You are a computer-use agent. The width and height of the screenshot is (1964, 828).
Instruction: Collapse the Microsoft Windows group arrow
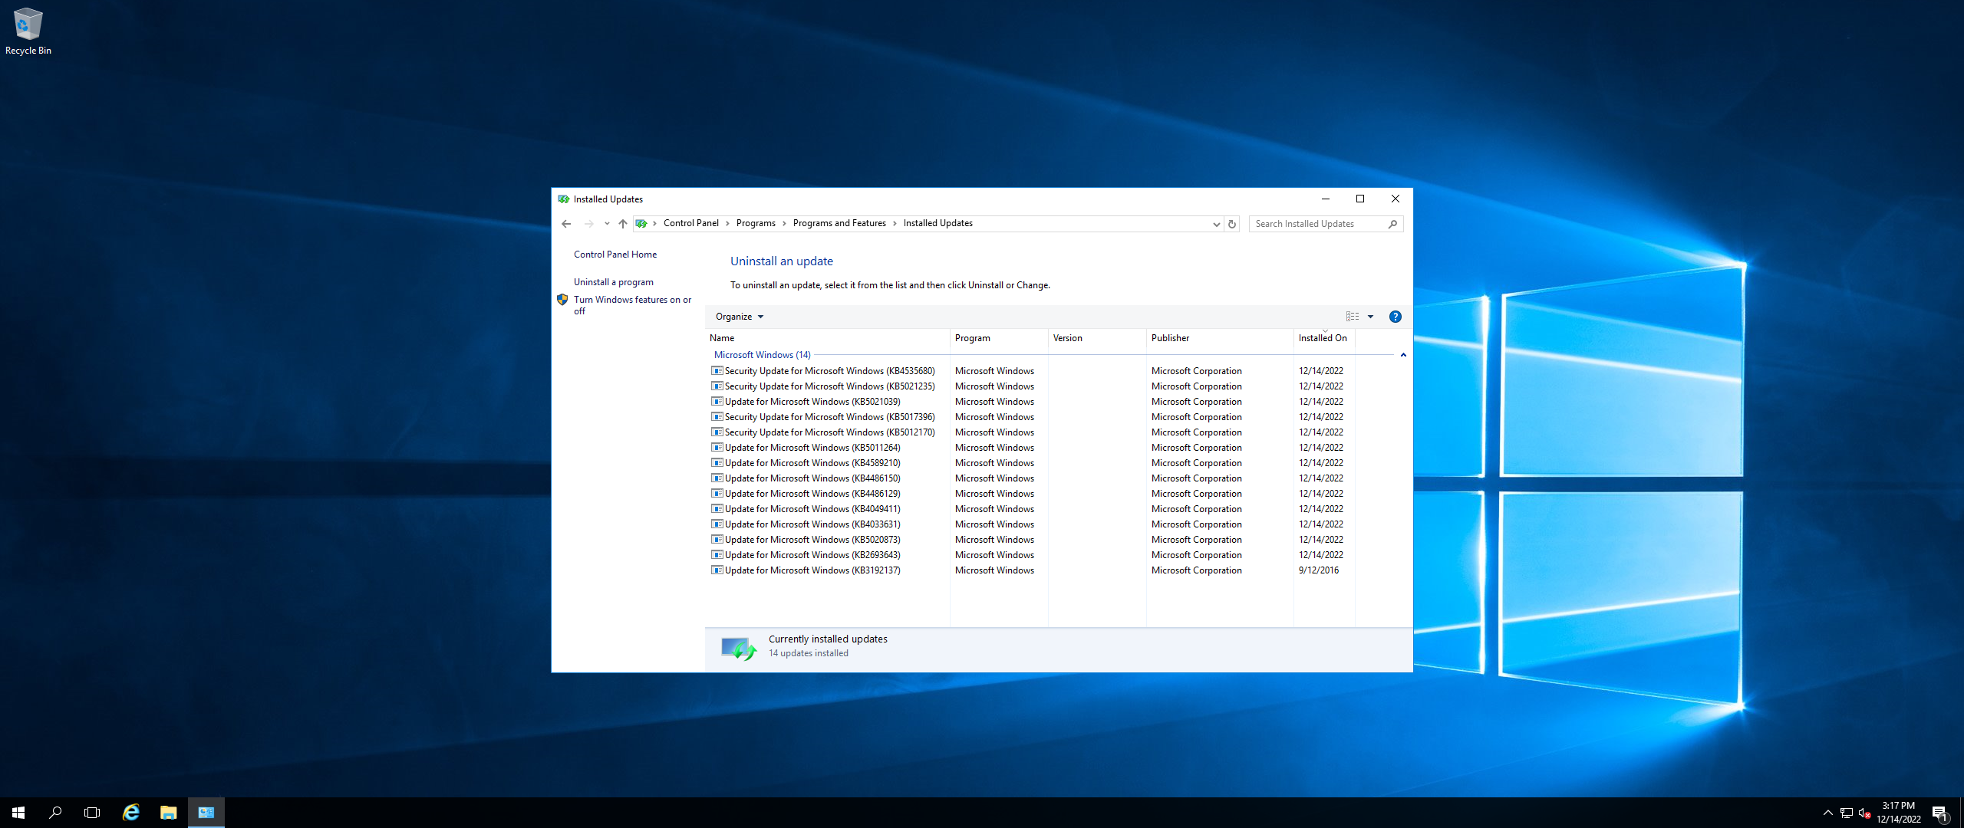tap(1403, 355)
